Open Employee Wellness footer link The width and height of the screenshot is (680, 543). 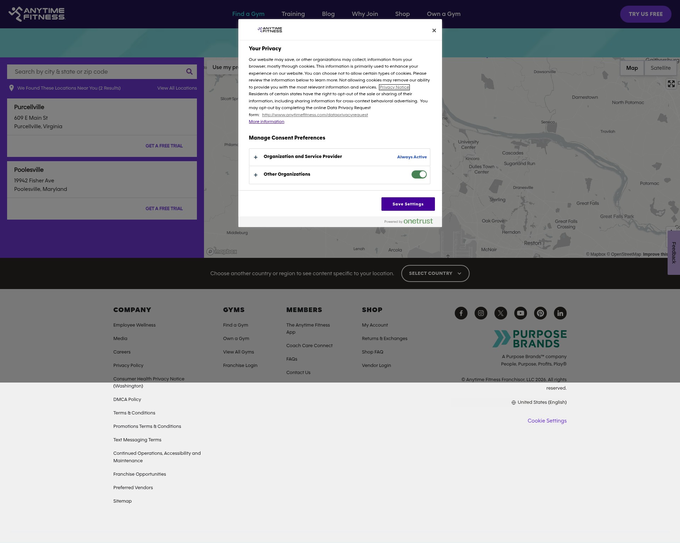pos(134,325)
